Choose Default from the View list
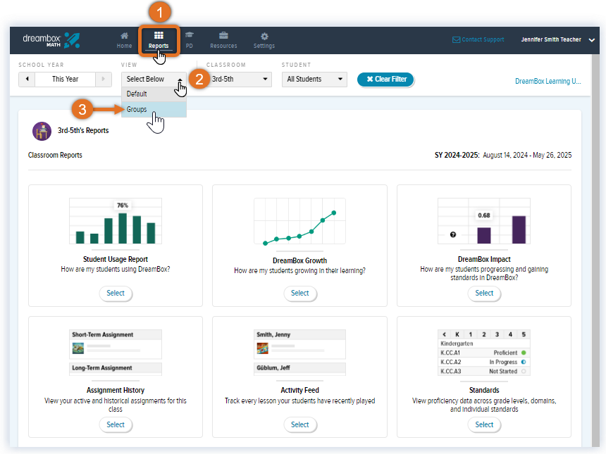 point(137,94)
